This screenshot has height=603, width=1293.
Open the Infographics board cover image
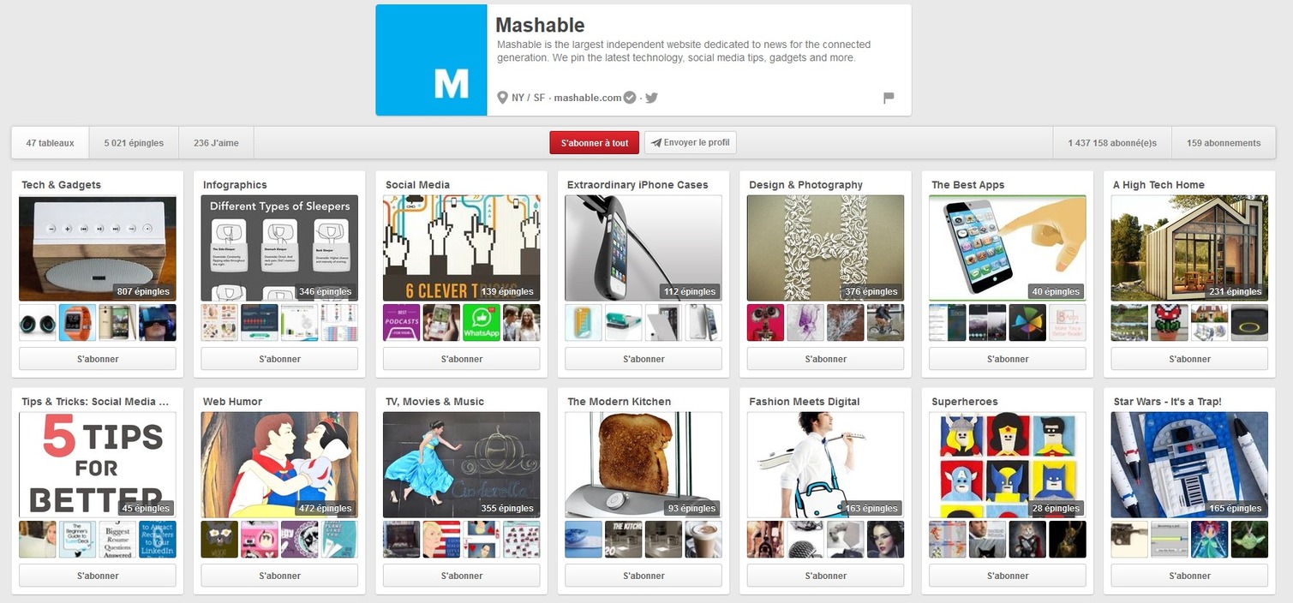[279, 248]
